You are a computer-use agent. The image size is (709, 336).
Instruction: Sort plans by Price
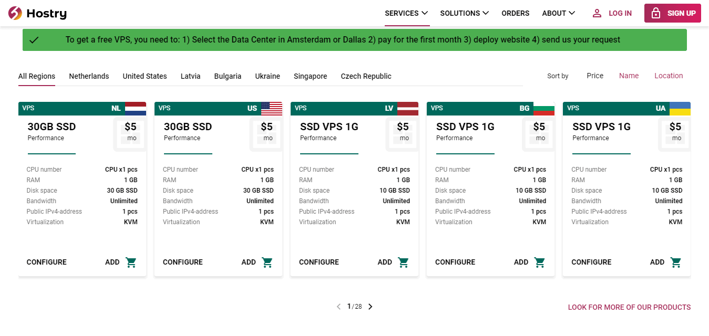[x=595, y=76]
